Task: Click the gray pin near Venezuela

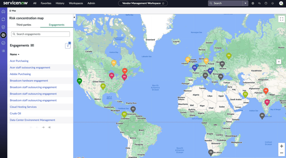Action: coord(133,109)
